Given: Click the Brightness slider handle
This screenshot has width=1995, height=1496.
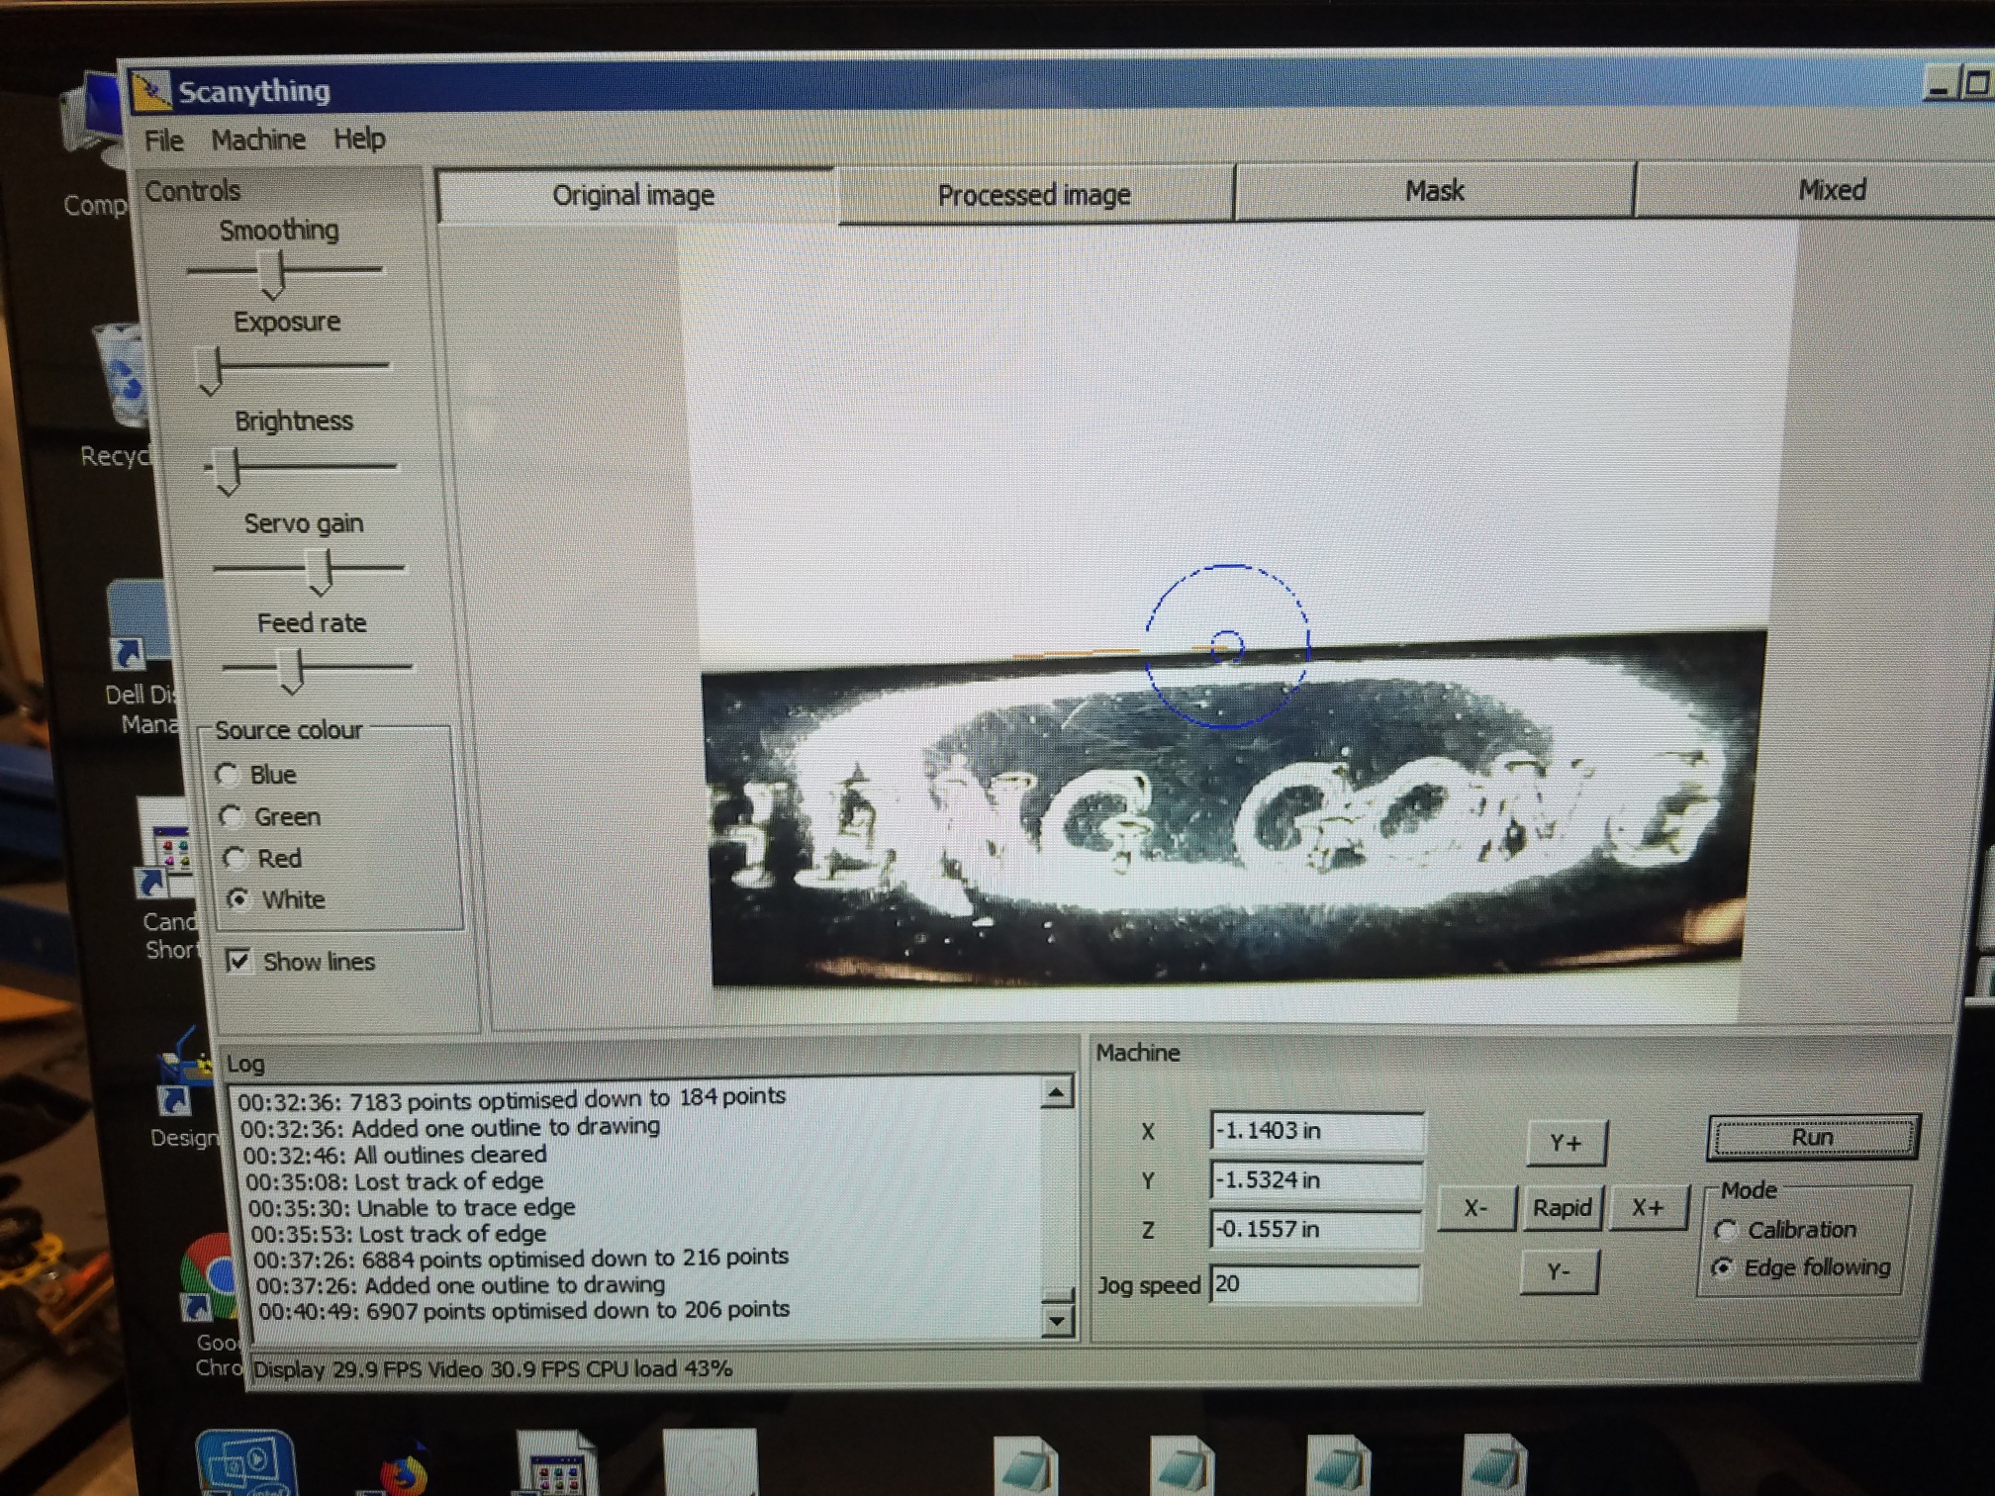Looking at the screenshot, I should click(228, 471).
